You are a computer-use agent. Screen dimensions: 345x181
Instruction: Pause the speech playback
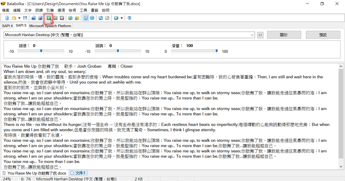56,18
